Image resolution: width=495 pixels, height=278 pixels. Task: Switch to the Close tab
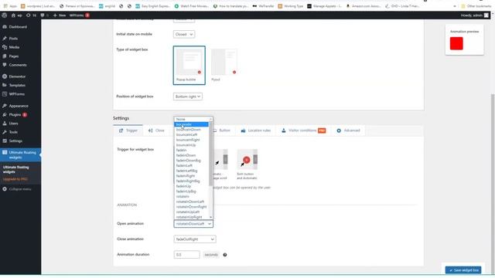[156, 131]
